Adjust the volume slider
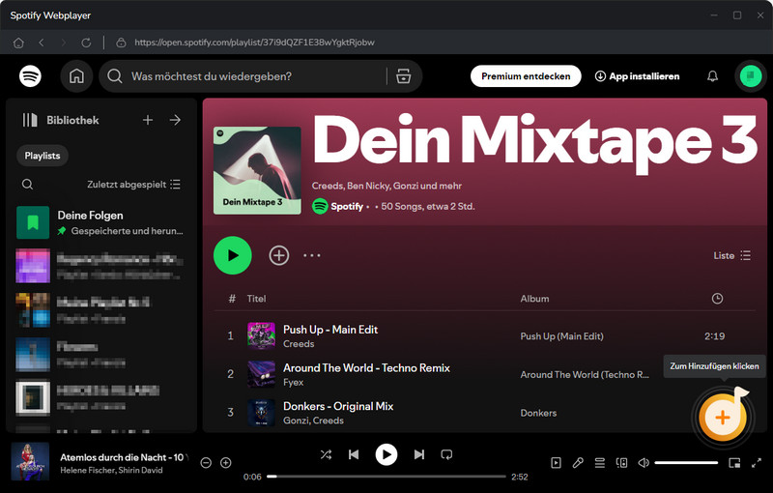 click(x=686, y=463)
